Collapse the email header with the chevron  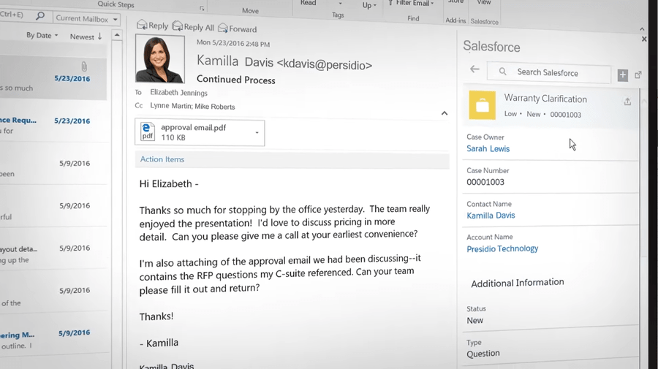pyautogui.click(x=445, y=113)
